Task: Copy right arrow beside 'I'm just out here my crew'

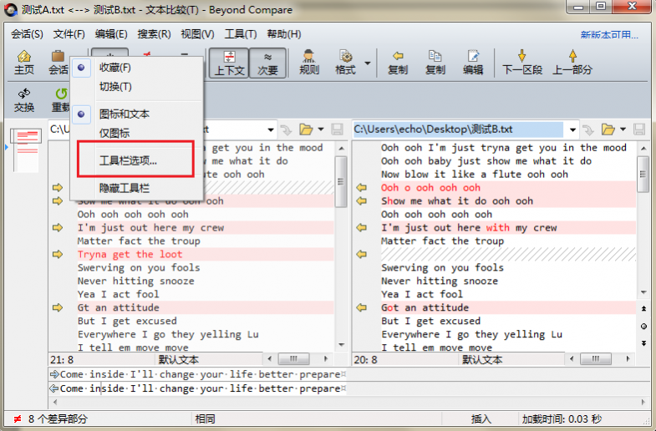Action: coord(58,228)
